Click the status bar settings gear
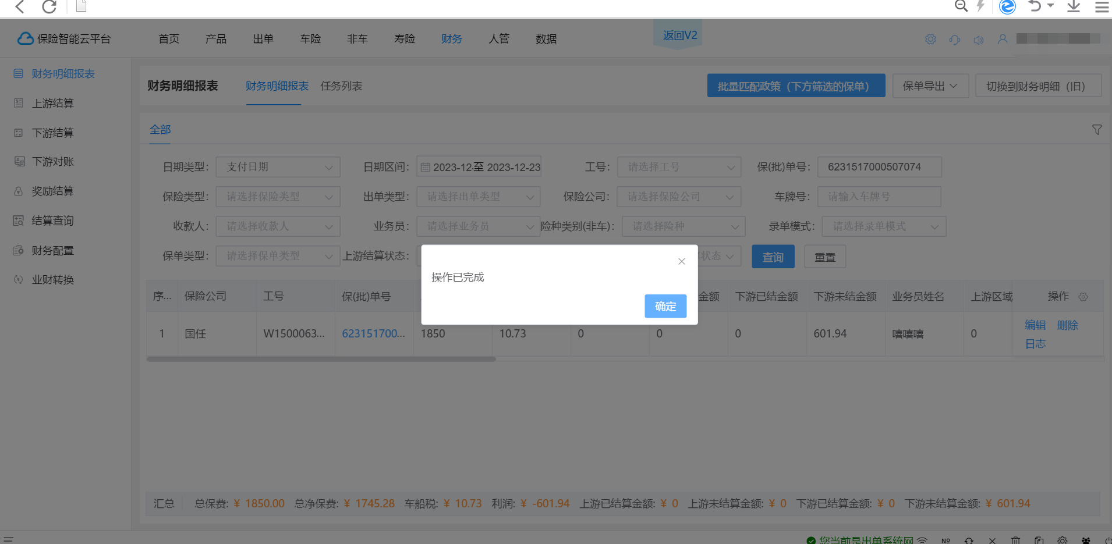The height and width of the screenshot is (544, 1112). point(1063,541)
